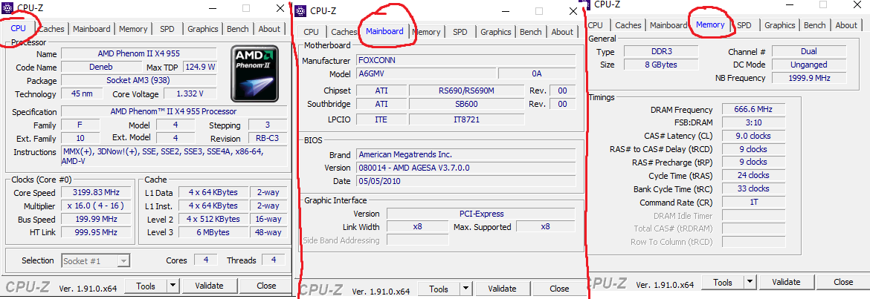870x299 pixels.
Task: Open the Socket #1 selection combo box
Action: [x=96, y=260]
